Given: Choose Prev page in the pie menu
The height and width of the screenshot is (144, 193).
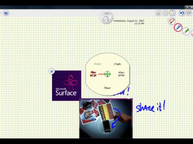Looking at the screenshot, I should point(93,74).
